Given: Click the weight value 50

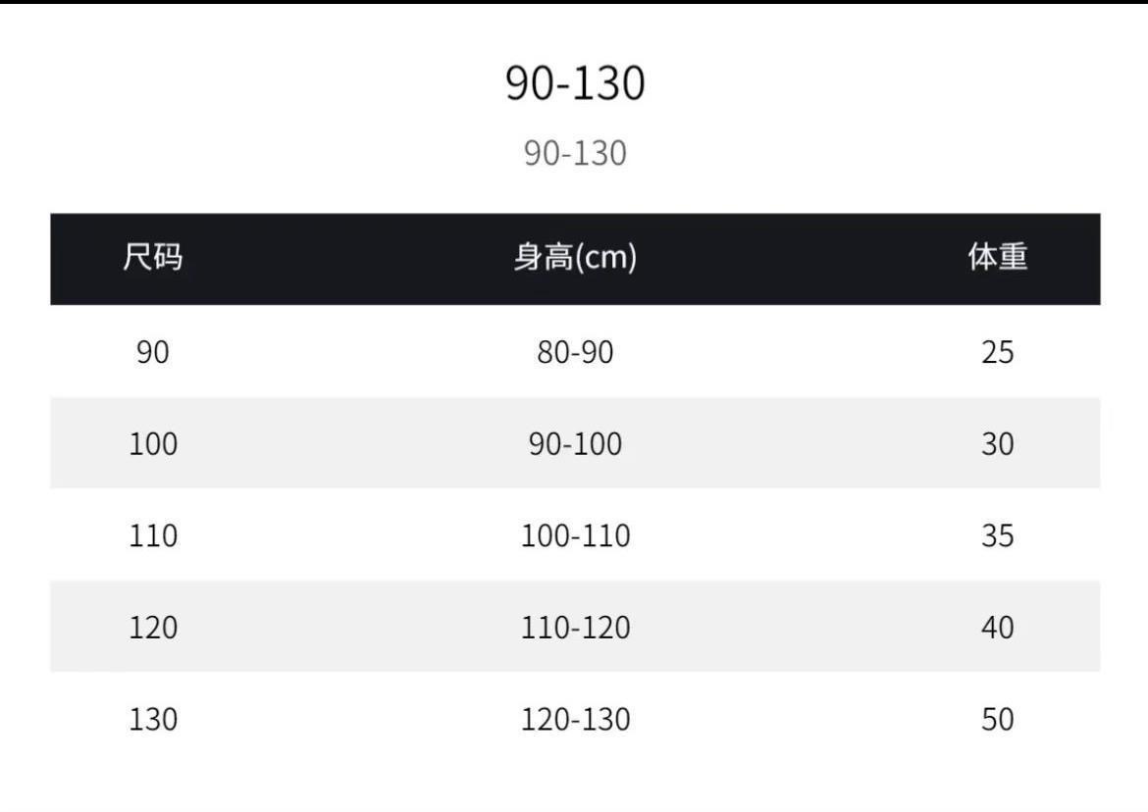Looking at the screenshot, I should tap(997, 720).
